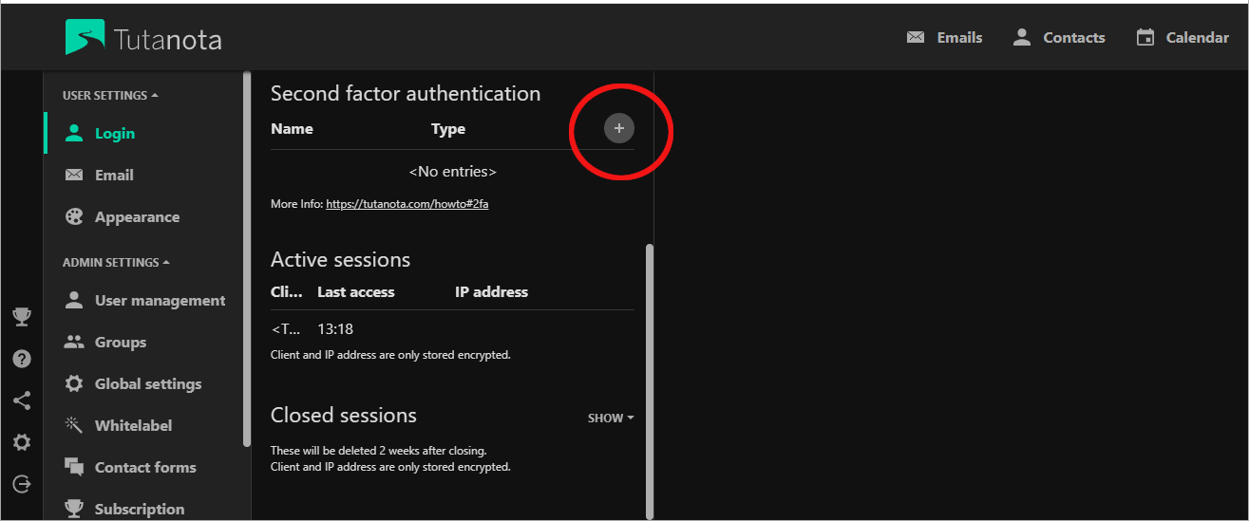This screenshot has width=1249, height=521.
Task: Collapse the User Settings section
Action: 110,96
